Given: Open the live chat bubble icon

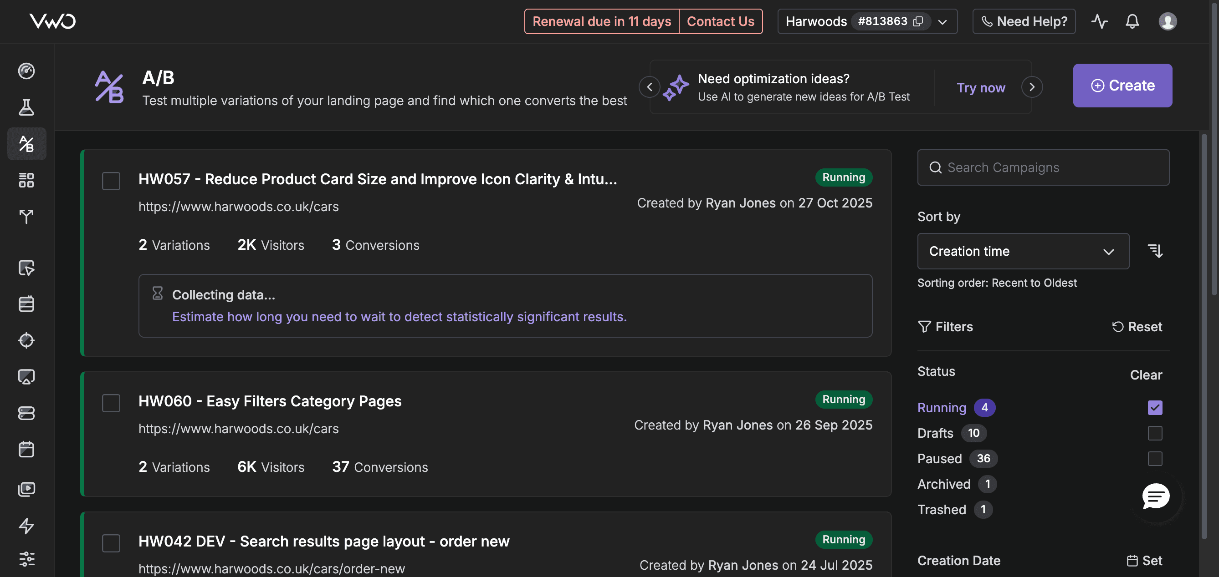Looking at the screenshot, I should (x=1155, y=496).
